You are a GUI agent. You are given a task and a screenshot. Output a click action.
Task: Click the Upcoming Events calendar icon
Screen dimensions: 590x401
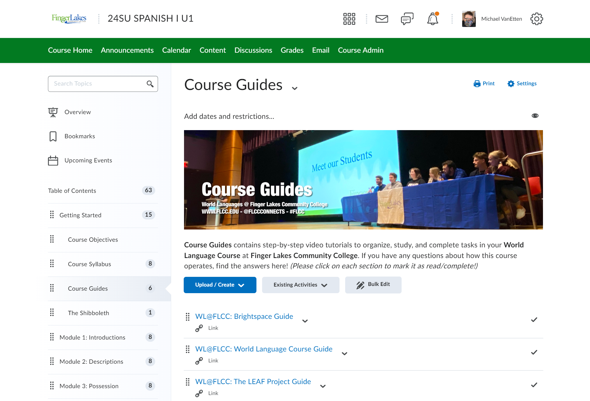coord(53,160)
